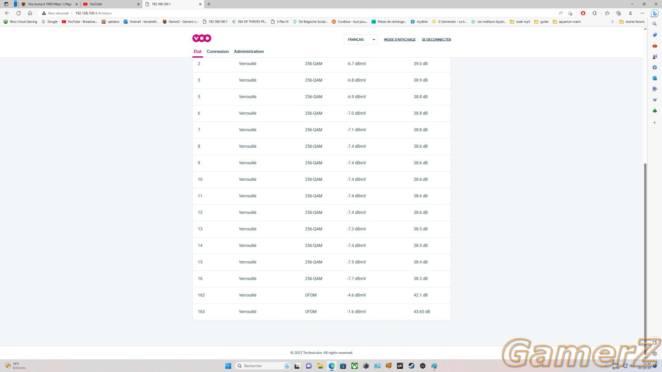Click the SE DECONNECTER link
Image resolution: width=662 pixels, height=372 pixels.
[x=436, y=40]
